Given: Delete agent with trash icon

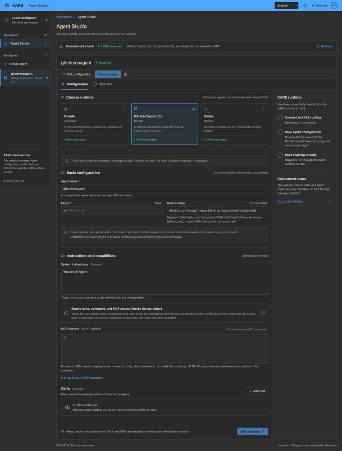Looking at the screenshot, I should tap(125, 74).
